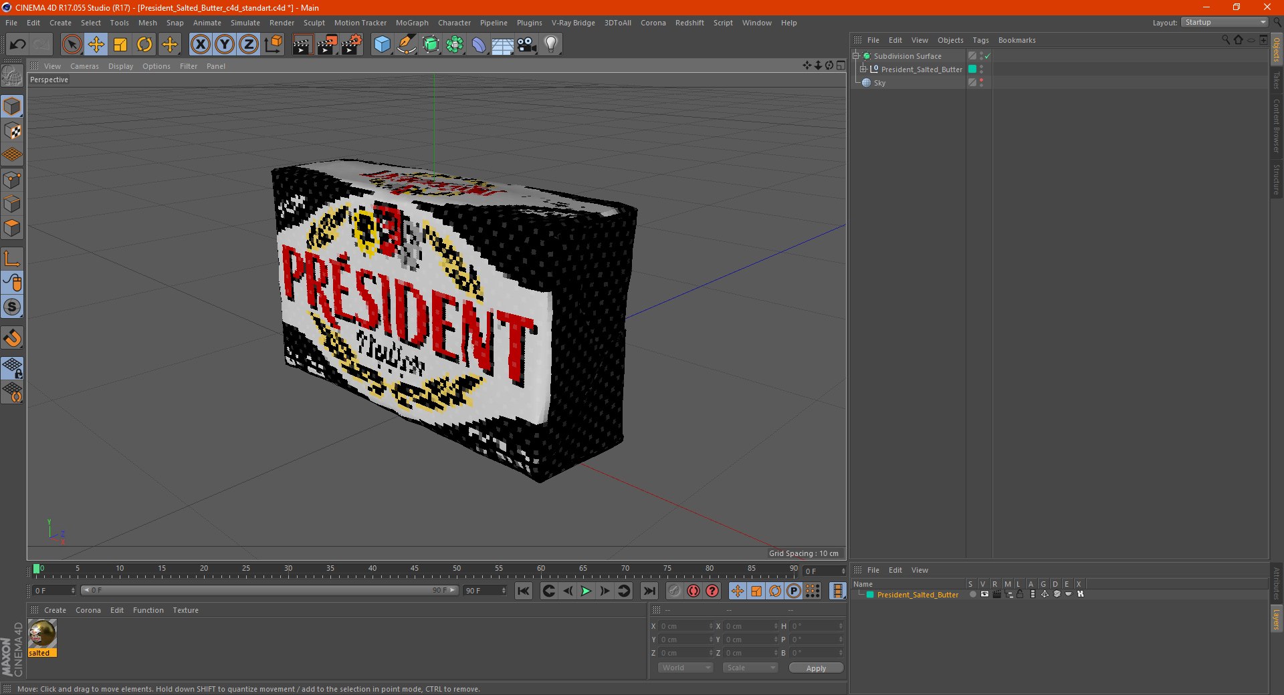1284x695 pixels.
Task: Open the Content Browser side tab
Action: click(x=1276, y=126)
